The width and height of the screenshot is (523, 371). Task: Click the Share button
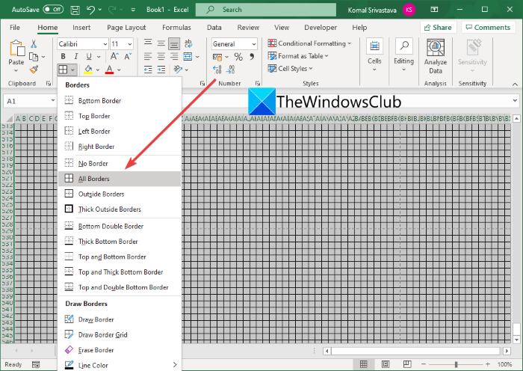point(438,28)
